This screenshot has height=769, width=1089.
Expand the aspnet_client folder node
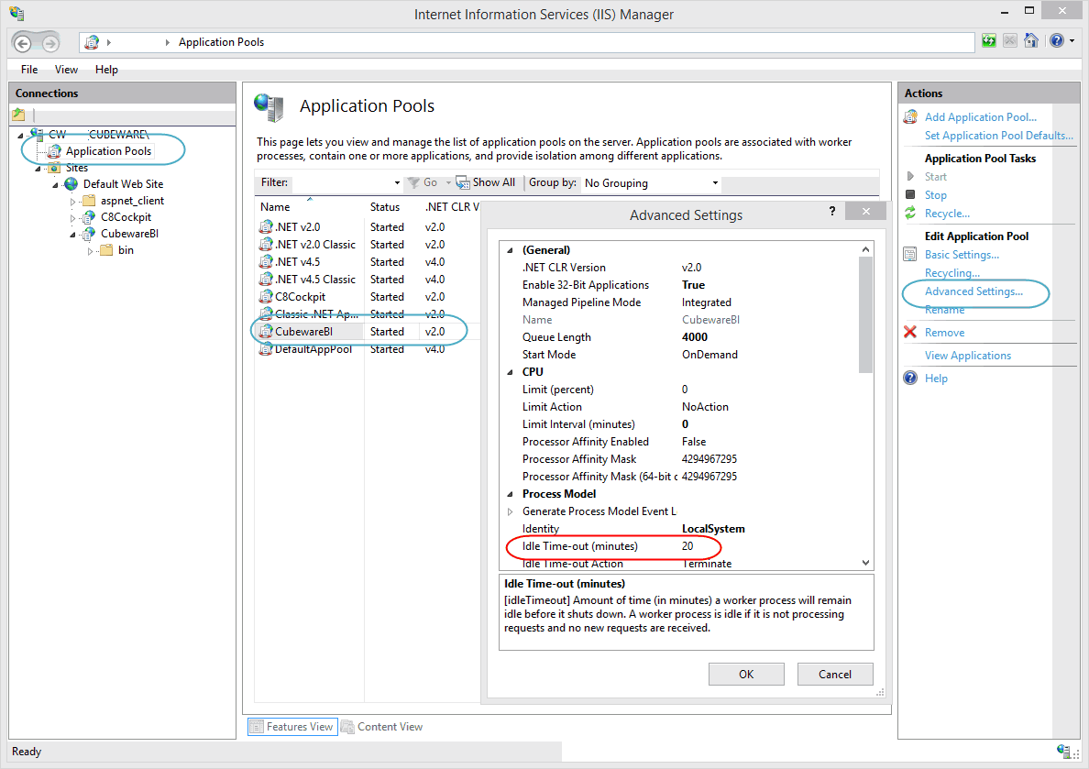[x=72, y=202]
